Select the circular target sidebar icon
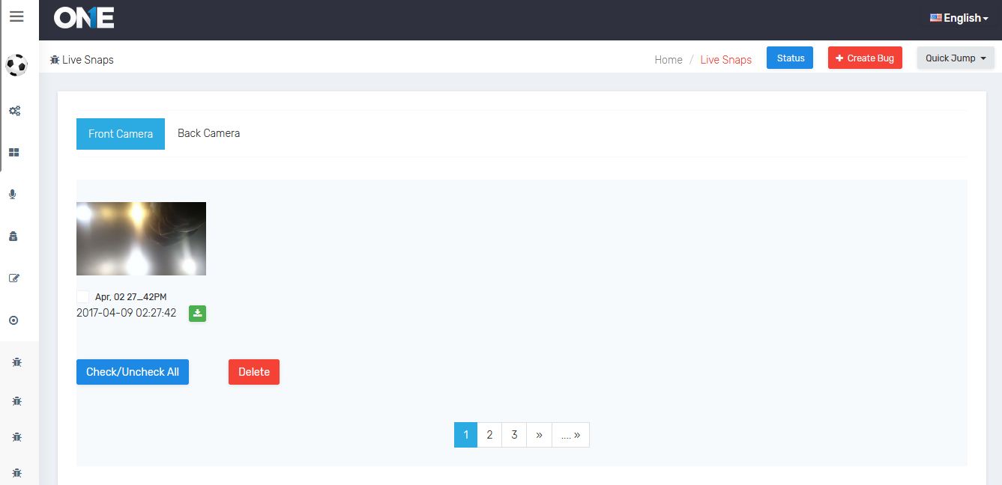This screenshot has height=485, width=1002. [13, 320]
